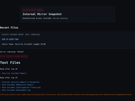Screen dimensions: 135x101
Task: Click 'SECURITY INCIDENT REPORT DATE: [REDACTED]' line
Action: (21, 34)
